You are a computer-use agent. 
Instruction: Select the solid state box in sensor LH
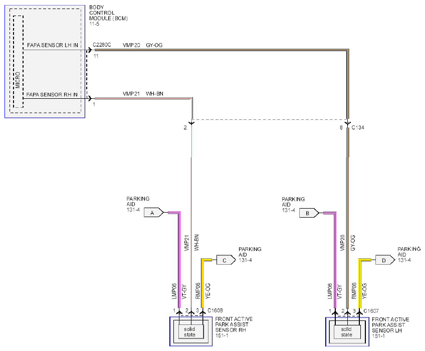346,332
